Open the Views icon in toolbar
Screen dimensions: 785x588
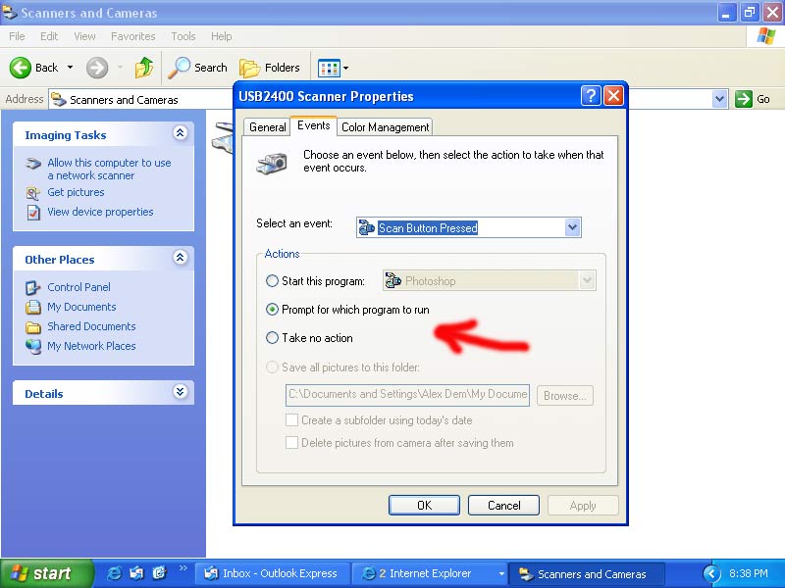point(329,68)
